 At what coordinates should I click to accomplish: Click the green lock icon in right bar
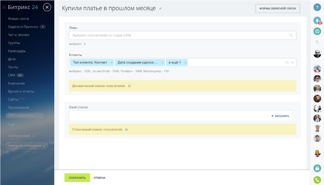[317, 168]
